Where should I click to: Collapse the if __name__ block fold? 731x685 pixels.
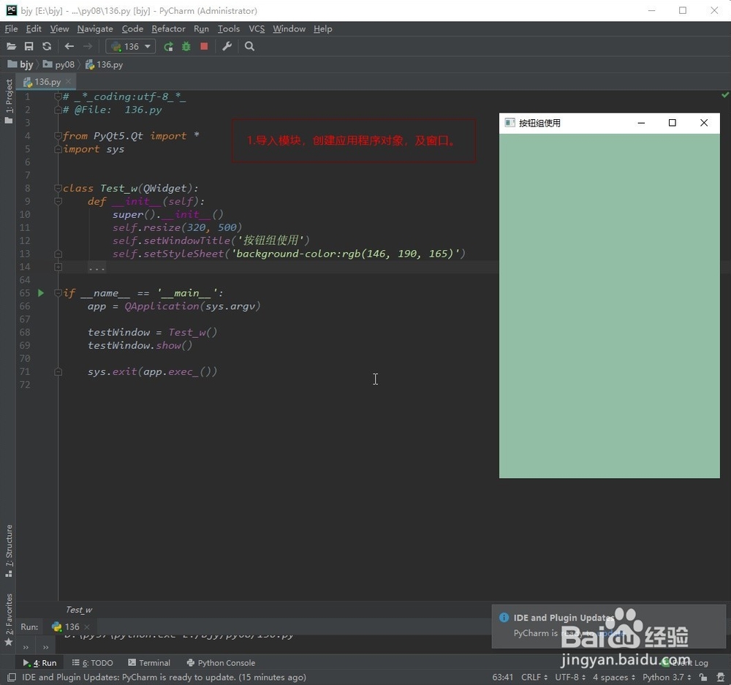click(x=58, y=293)
